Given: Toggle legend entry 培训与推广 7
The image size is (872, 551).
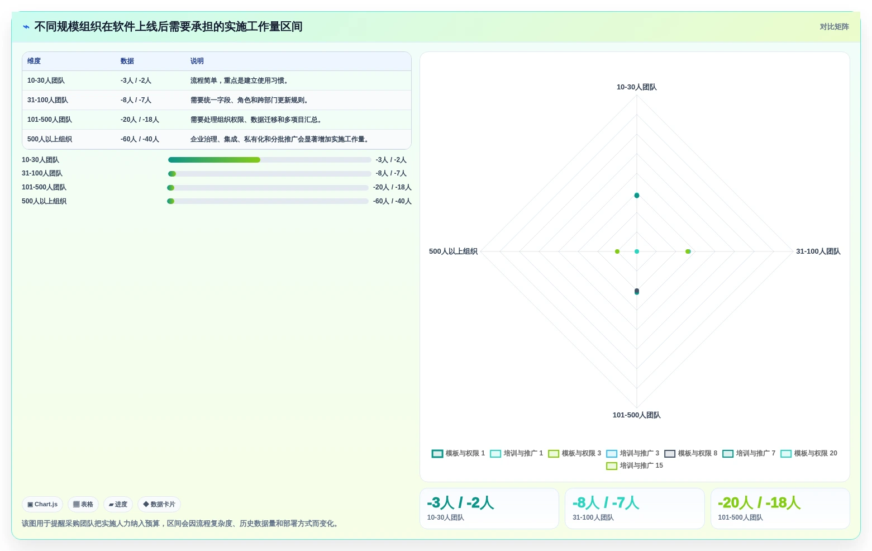Looking at the screenshot, I should [749, 453].
